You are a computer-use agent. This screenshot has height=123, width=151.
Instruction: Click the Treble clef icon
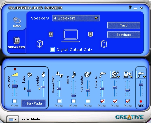point(43,74)
